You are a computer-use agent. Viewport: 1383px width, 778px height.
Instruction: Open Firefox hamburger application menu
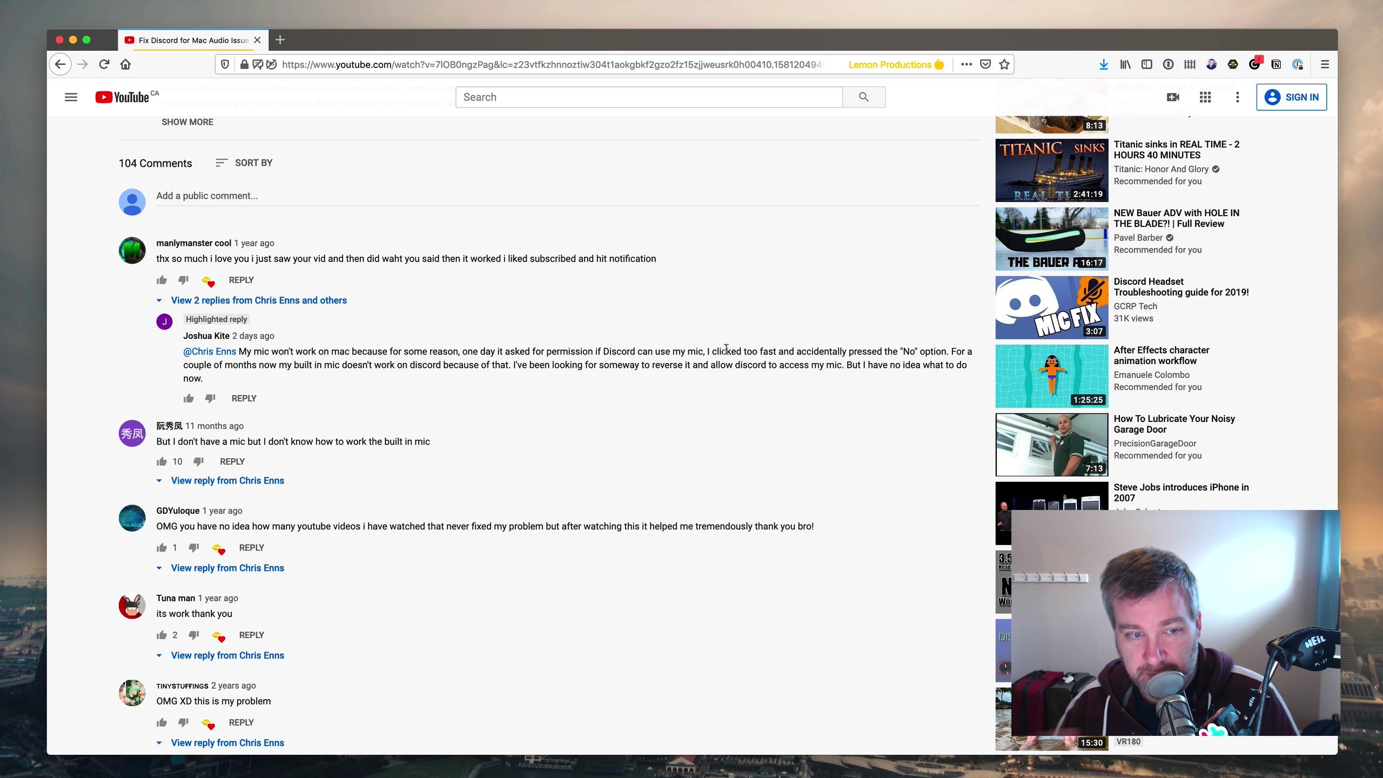[x=1325, y=64]
